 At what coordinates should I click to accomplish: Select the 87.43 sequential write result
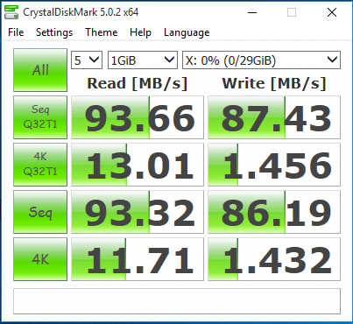pos(274,117)
